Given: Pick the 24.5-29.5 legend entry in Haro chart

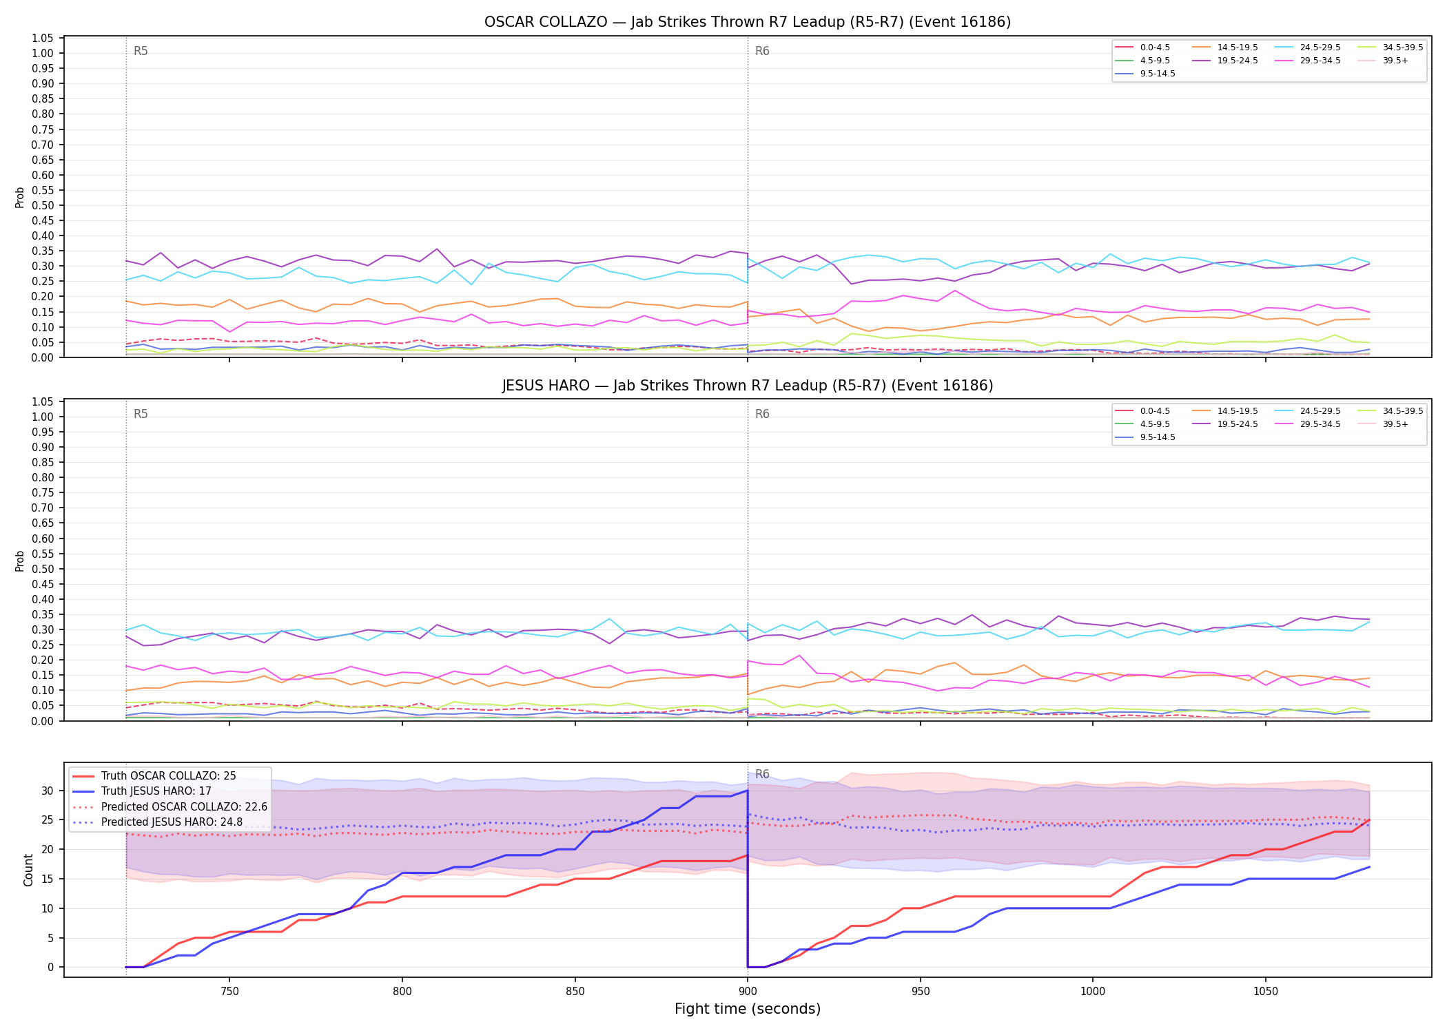Looking at the screenshot, I should [1308, 411].
